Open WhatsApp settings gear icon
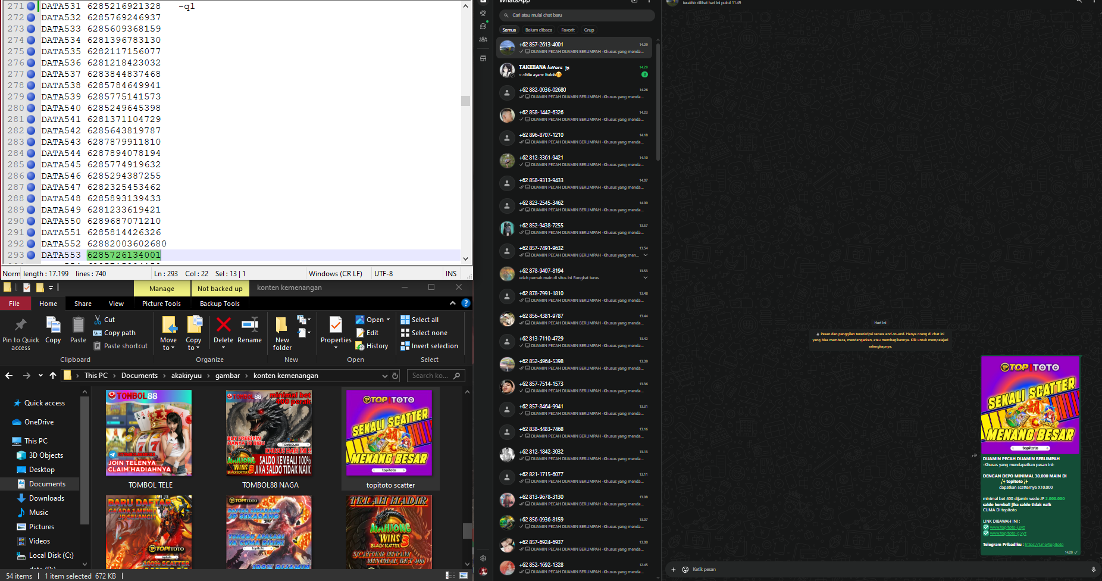1102x581 pixels. pyautogui.click(x=483, y=558)
